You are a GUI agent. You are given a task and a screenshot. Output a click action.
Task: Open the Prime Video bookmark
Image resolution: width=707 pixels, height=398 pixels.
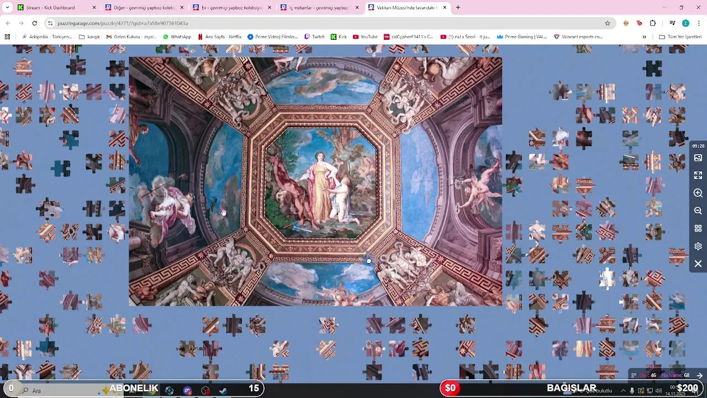click(x=272, y=37)
